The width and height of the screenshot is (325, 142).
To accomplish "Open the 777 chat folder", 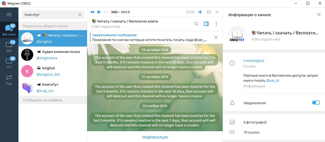I will coord(9,63).
